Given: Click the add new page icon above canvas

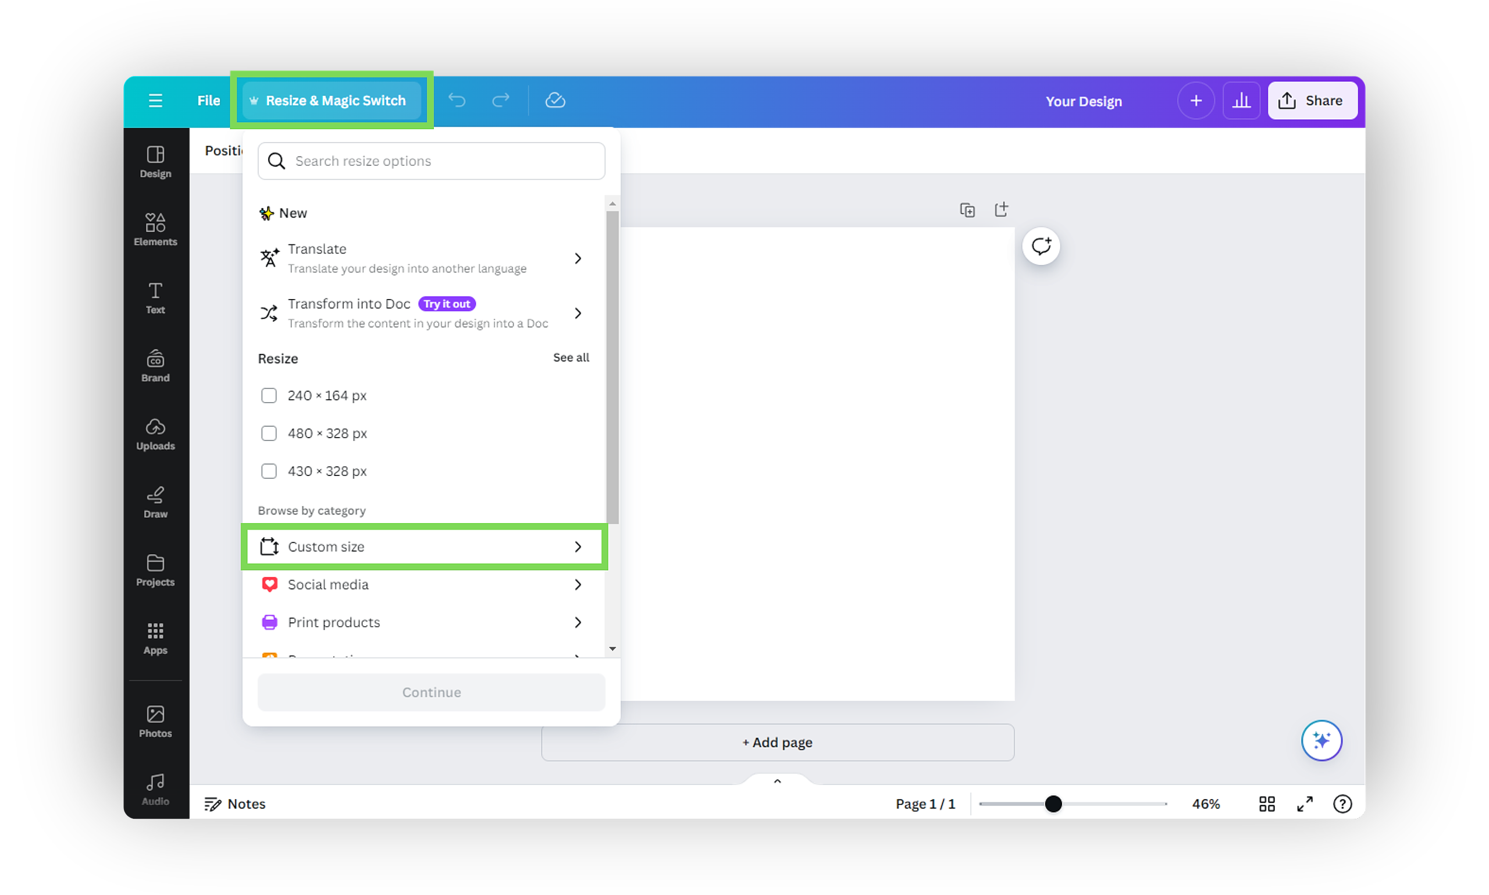Looking at the screenshot, I should [1000, 209].
